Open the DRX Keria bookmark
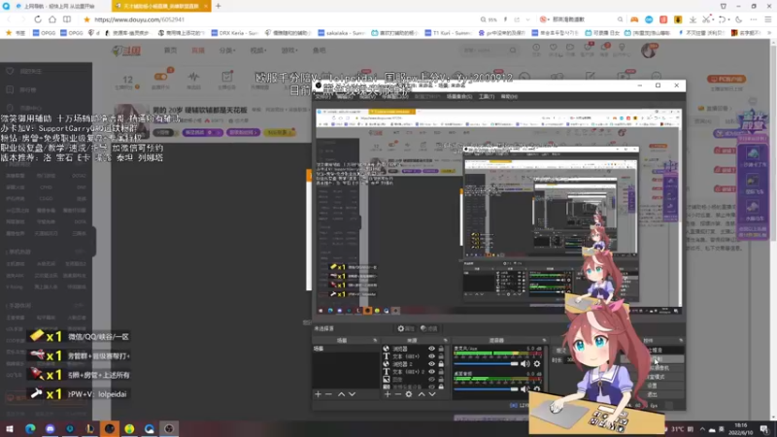This screenshot has width=777, height=437. click(x=234, y=33)
